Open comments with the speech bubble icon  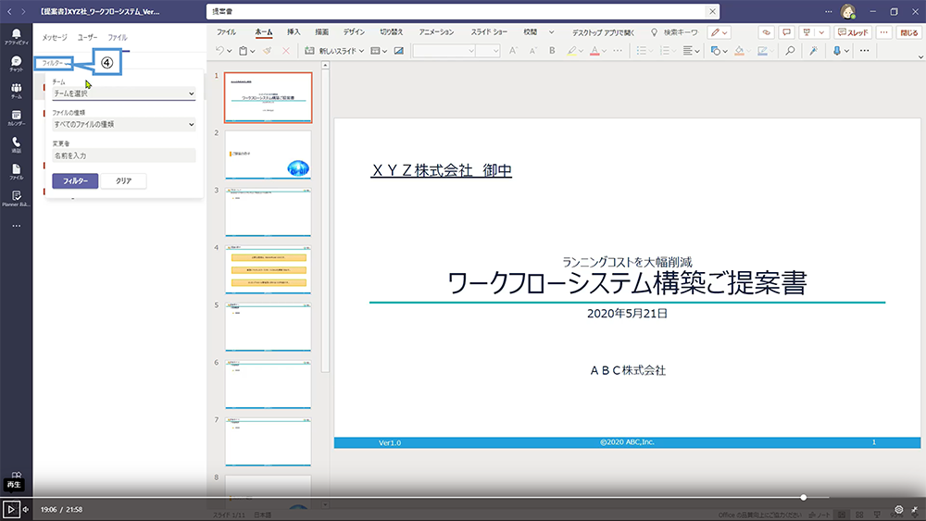tap(786, 32)
